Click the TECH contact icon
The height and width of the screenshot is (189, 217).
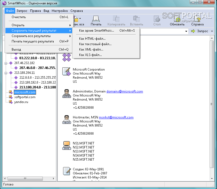(67, 120)
